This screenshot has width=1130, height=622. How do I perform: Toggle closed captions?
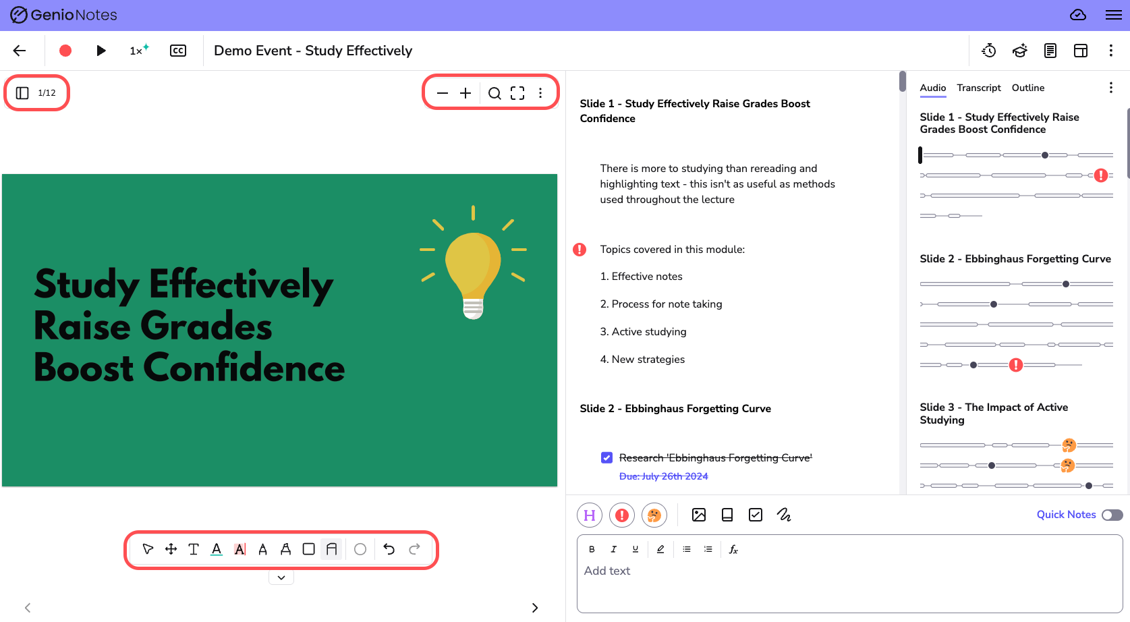178,51
